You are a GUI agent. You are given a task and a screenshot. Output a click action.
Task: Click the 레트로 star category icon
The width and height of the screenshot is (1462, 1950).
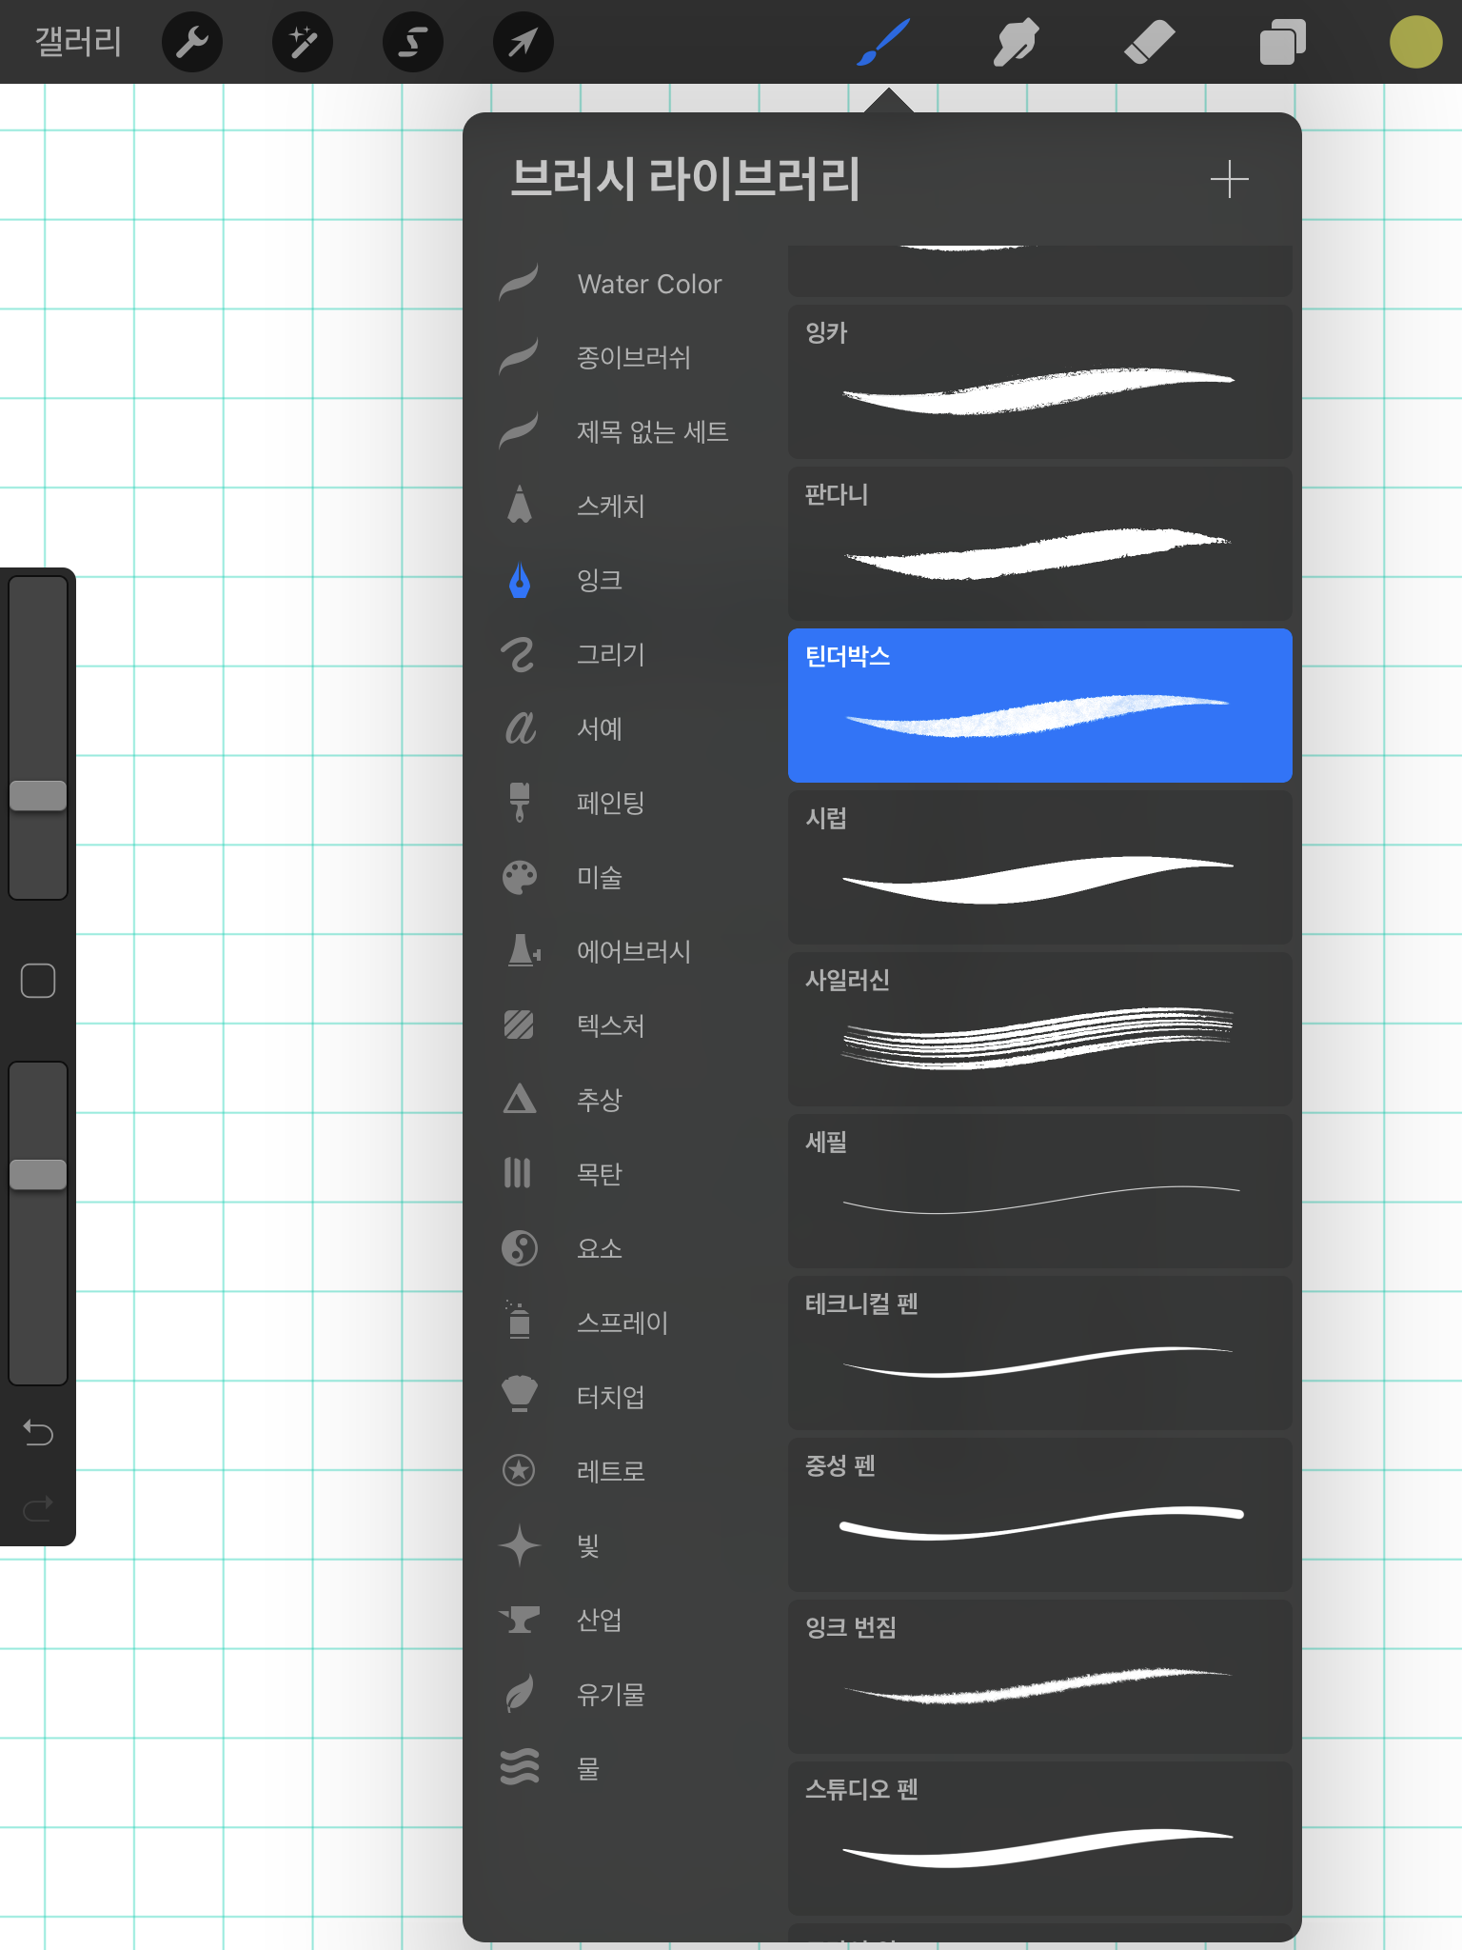pyautogui.click(x=519, y=1470)
